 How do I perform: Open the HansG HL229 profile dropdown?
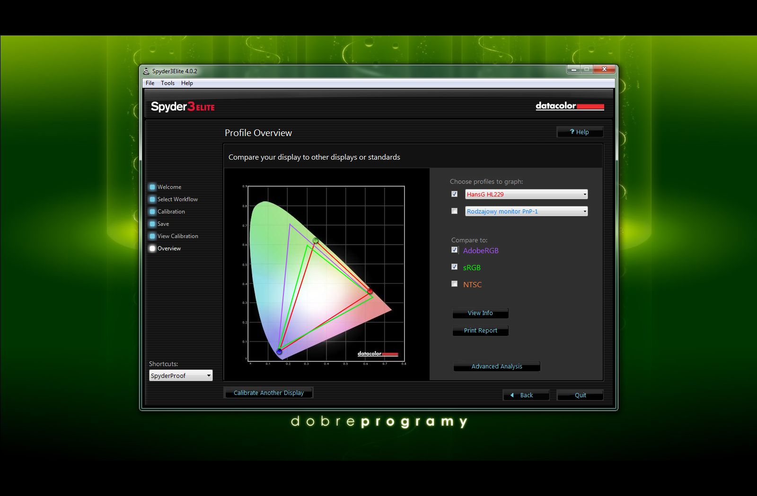[526, 194]
